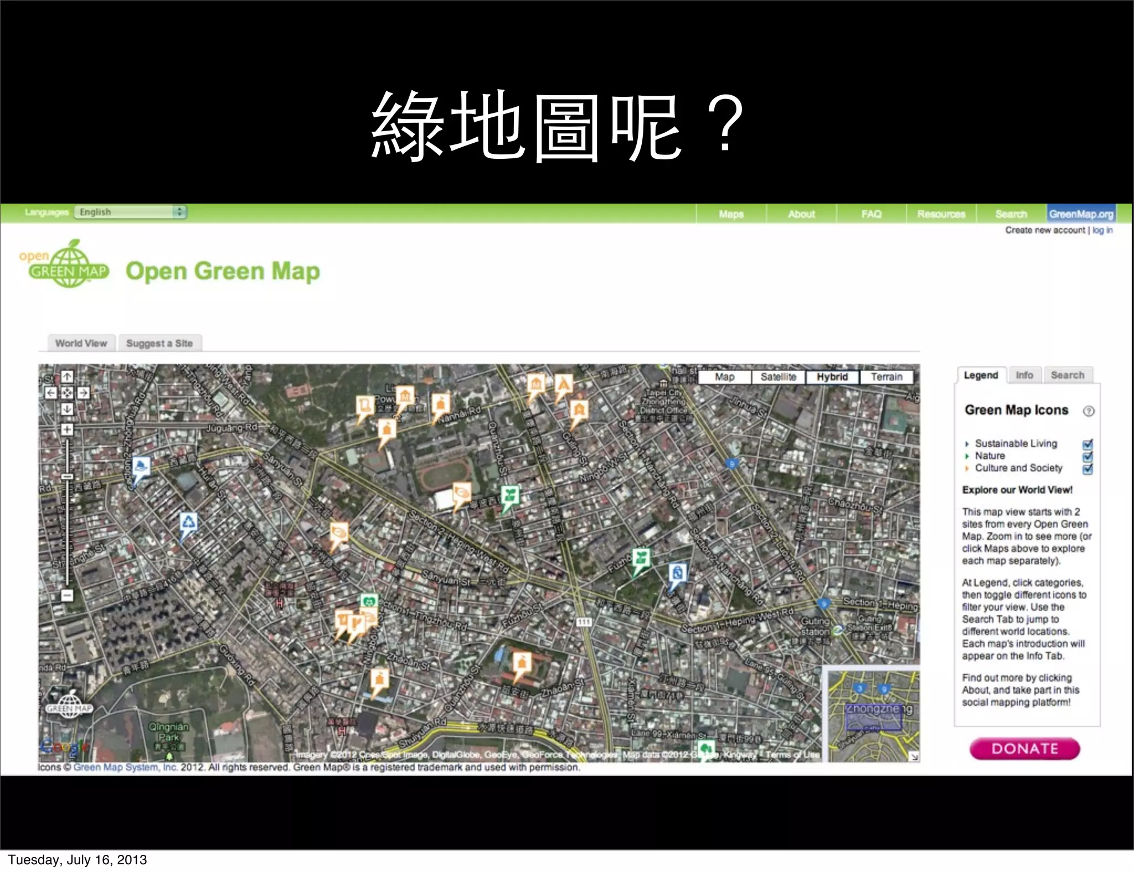This screenshot has width=1134, height=872.
Task: Switch to the Map view type
Action: click(725, 377)
